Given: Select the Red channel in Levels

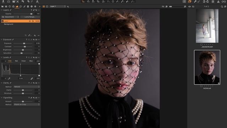Looking at the screenshot, I should [x=16, y=61].
